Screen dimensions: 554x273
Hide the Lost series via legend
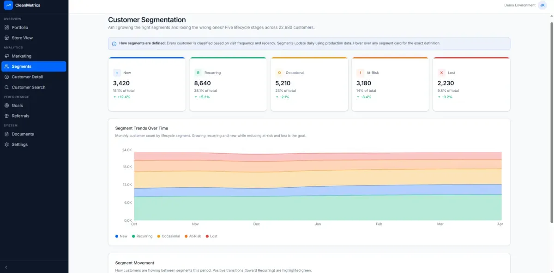pyautogui.click(x=211, y=236)
